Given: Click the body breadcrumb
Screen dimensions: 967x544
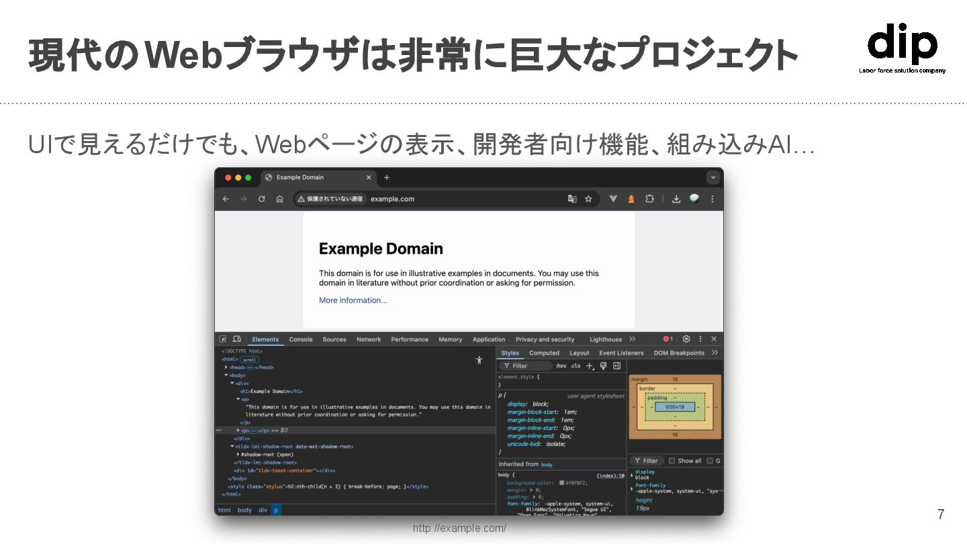Looking at the screenshot, I should 244,510.
